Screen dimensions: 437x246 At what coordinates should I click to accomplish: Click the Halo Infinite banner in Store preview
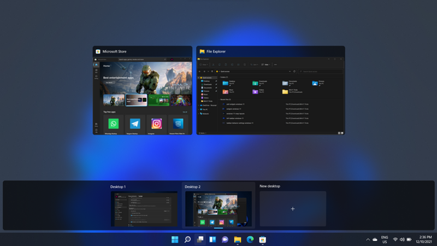pyautogui.click(x=146, y=78)
